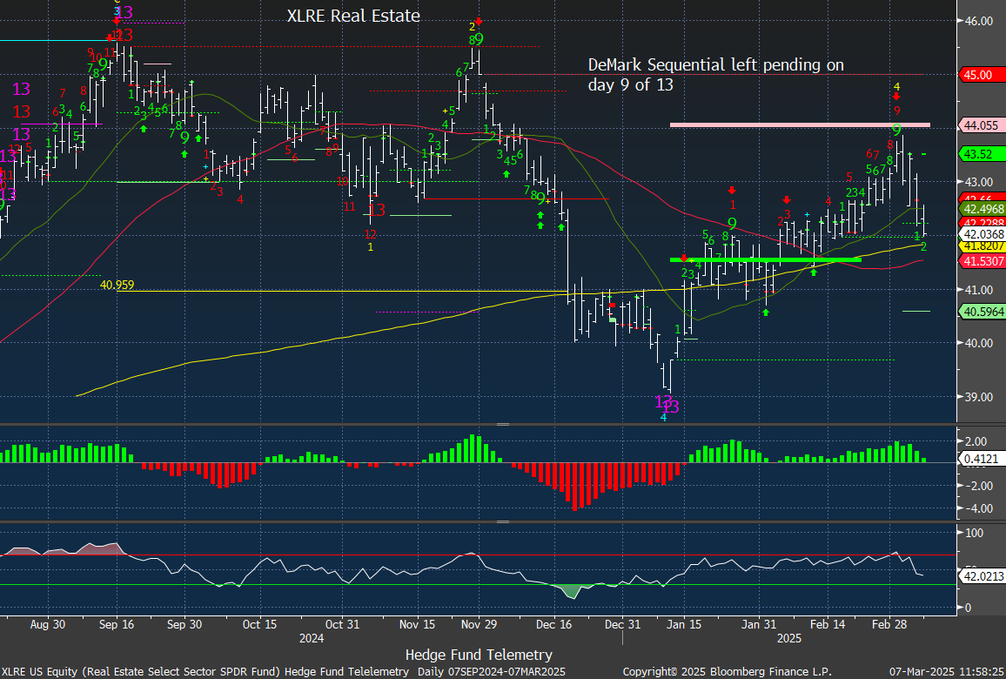Click the Feb 28 date label
This screenshot has width=1006, height=679.
[889, 624]
